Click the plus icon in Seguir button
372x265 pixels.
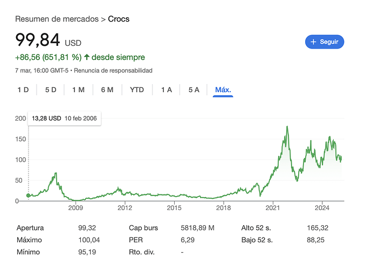tap(313, 42)
